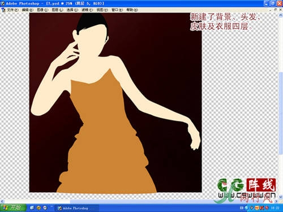
Task: Click the window title text 7.psd @ 25%
Action: click(60, 3)
